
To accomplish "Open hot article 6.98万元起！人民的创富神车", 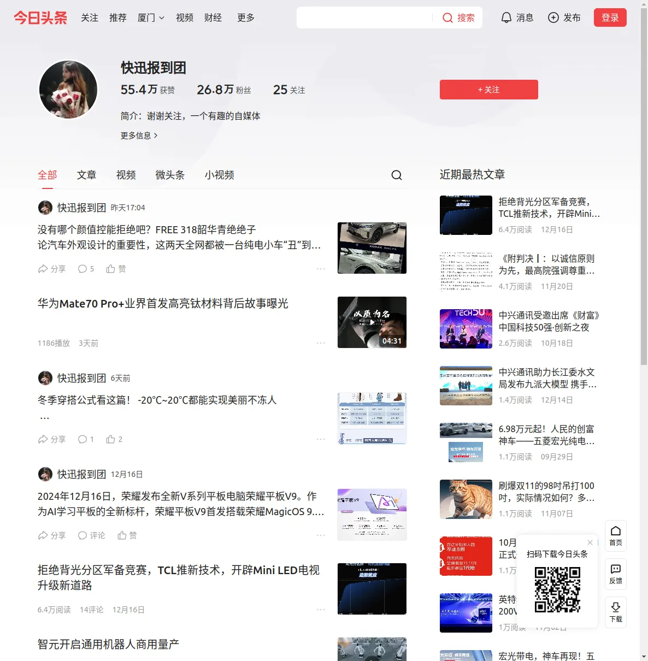I will click(547, 435).
